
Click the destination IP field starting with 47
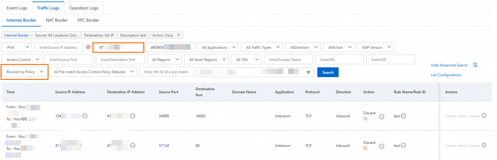click(118, 47)
